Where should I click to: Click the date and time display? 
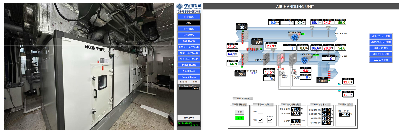tap(189, 124)
